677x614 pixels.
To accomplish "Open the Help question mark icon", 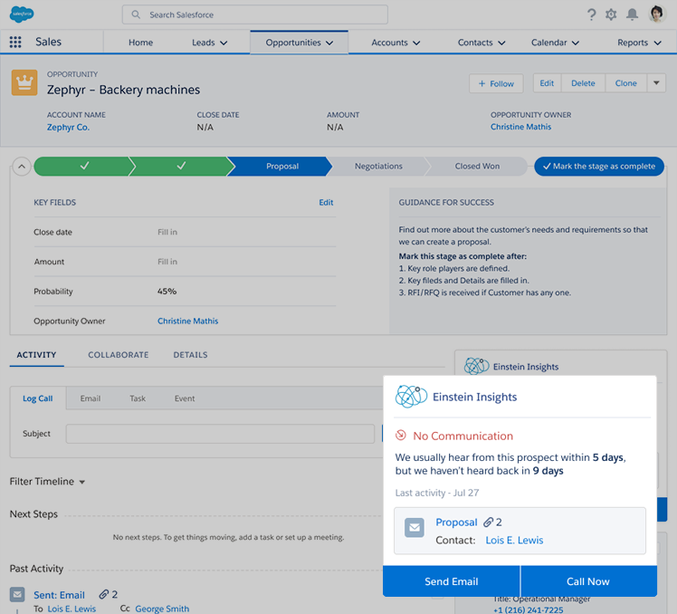I will 592,14.
